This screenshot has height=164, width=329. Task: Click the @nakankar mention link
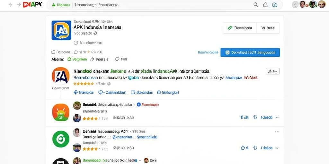tap(122, 137)
